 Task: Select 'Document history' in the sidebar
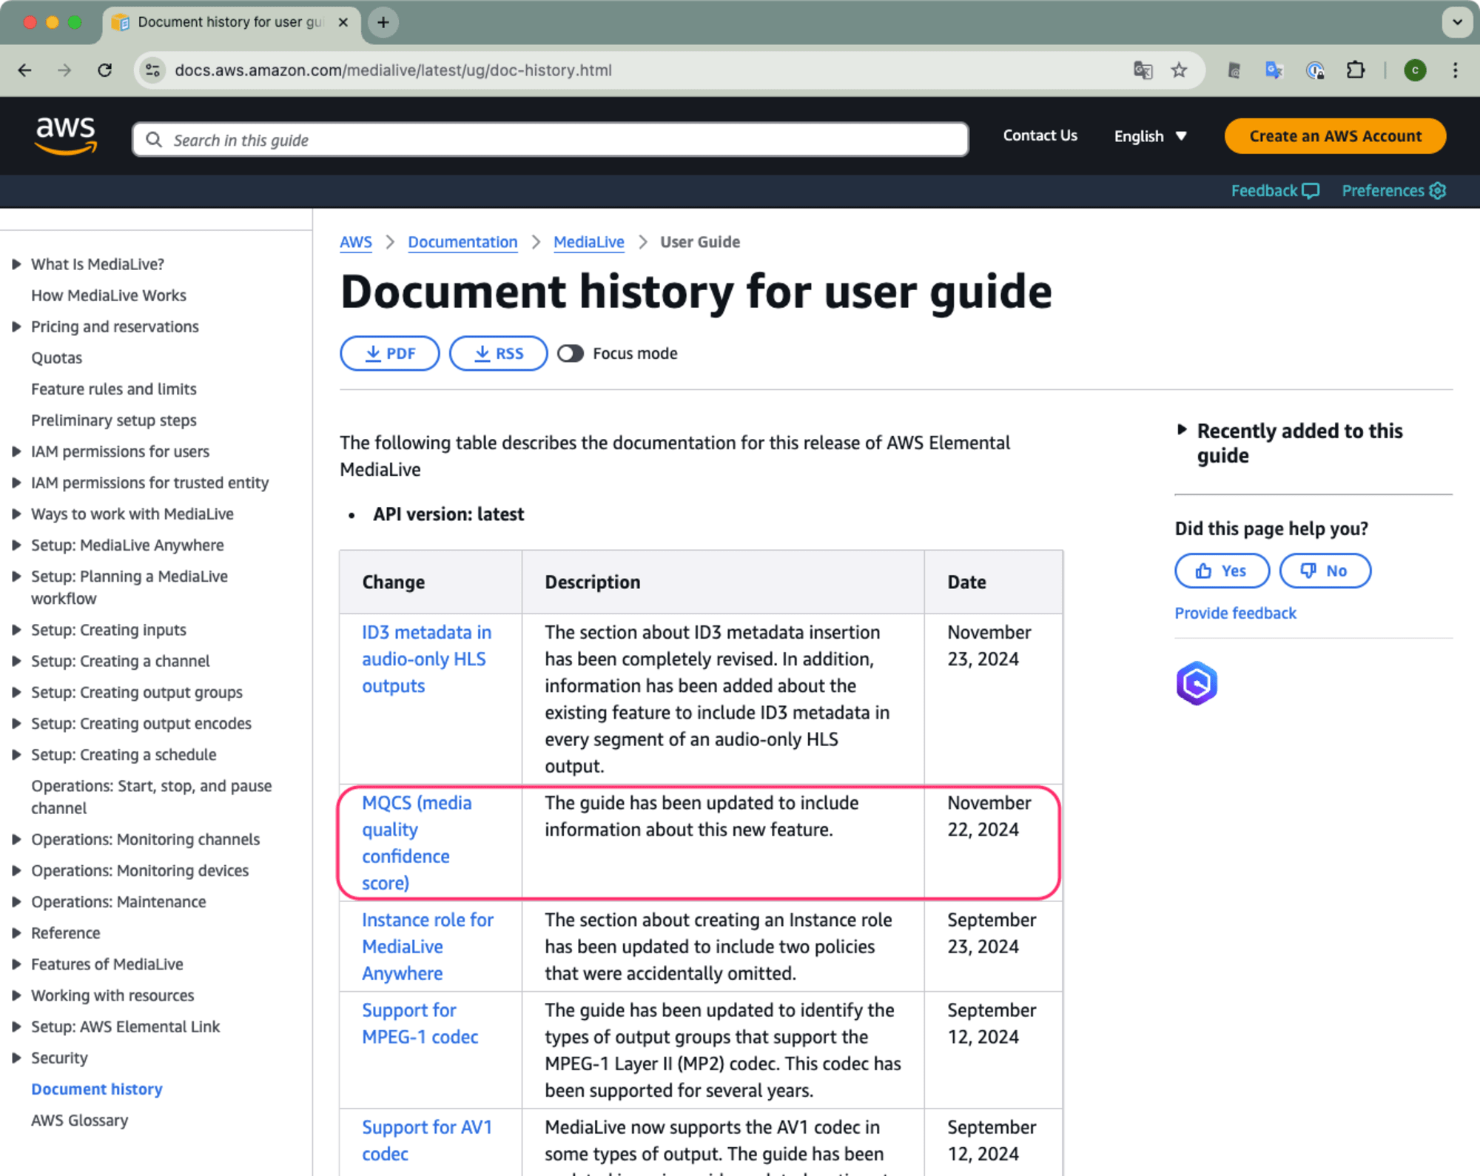pyautogui.click(x=97, y=1089)
